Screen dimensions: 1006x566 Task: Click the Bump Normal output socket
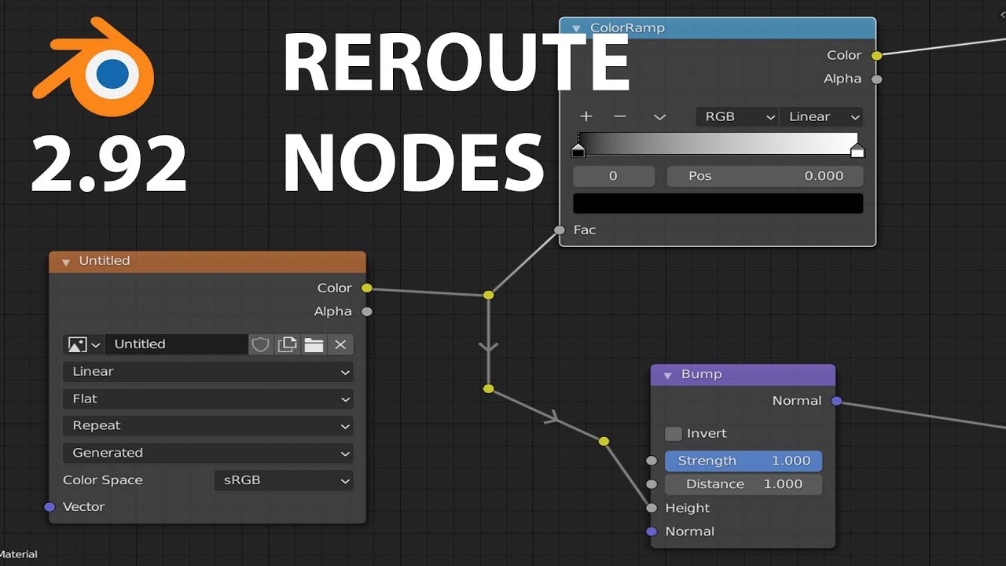[x=837, y=401]
